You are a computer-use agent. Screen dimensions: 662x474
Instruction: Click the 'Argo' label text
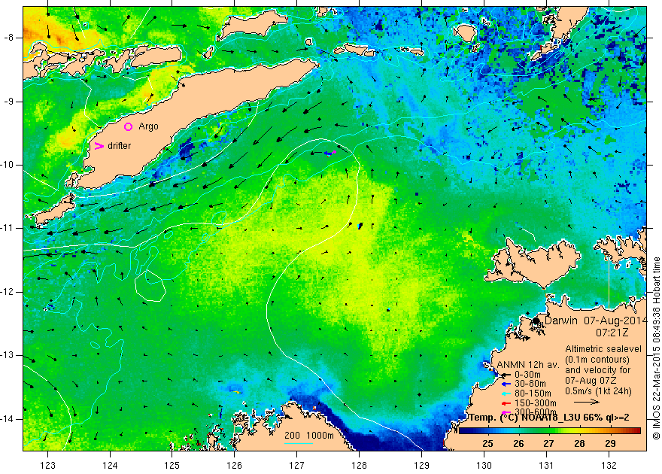click(x=149, y=126)
